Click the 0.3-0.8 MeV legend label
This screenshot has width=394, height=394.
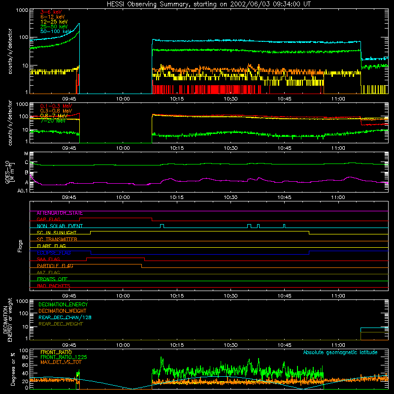(x=56, y=111)
